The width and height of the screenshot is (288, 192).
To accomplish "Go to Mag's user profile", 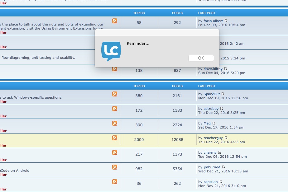I will [207, 124].
